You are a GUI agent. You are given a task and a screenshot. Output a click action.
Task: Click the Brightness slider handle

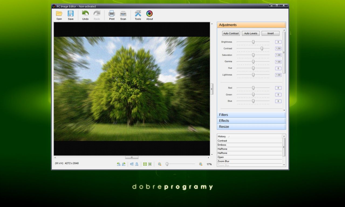tap(253, 42)
